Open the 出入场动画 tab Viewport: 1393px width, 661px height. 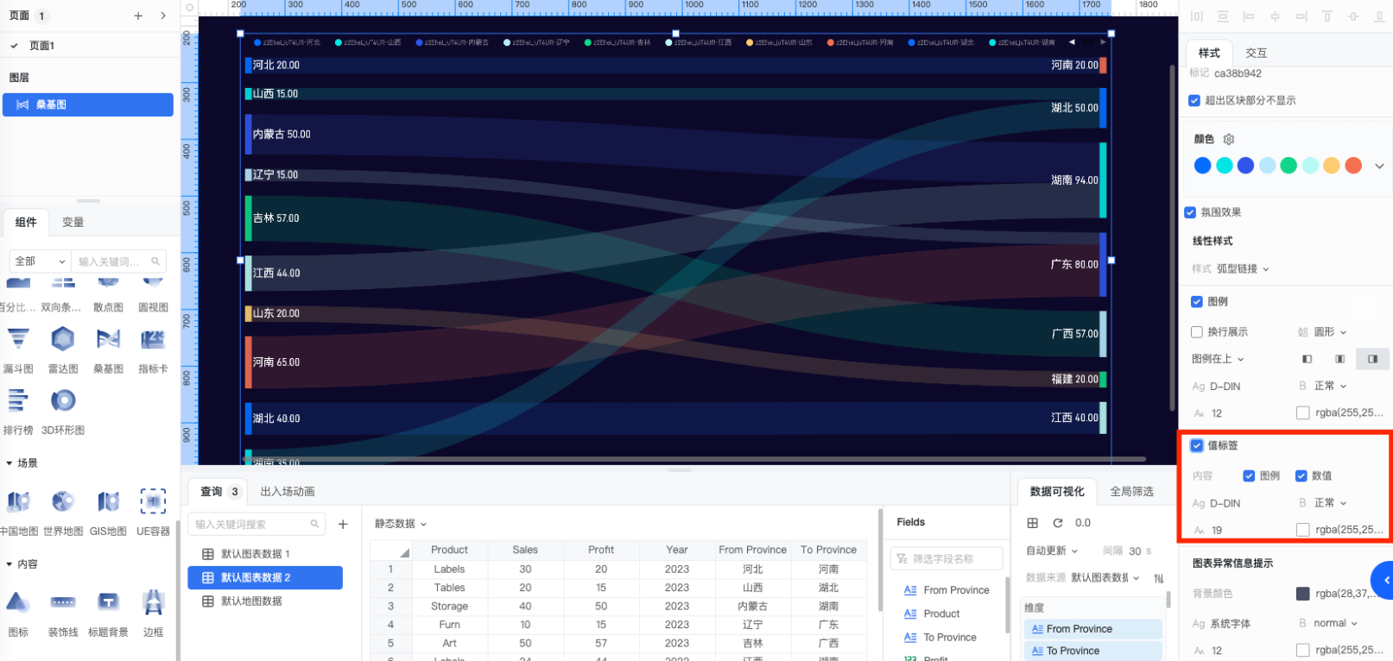pyautogui.click(x=288, y=492)
